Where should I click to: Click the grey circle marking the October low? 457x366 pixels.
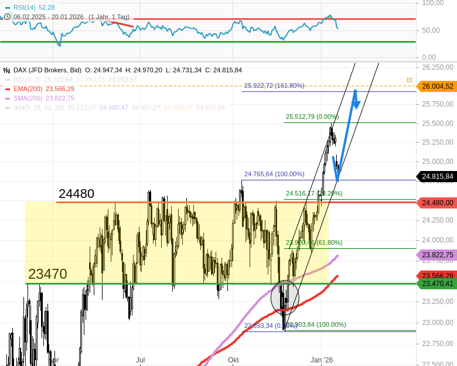(x=285, y=296)
